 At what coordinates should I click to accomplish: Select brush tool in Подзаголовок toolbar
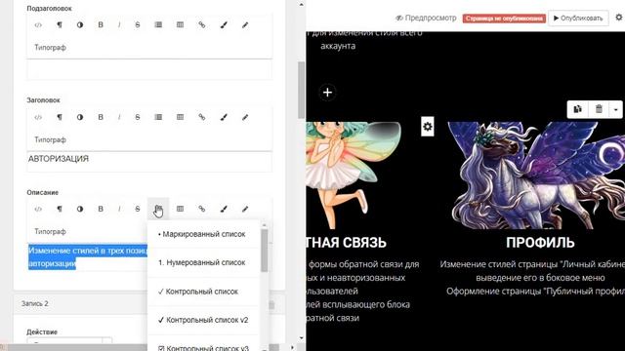click(x=224, y=25)
